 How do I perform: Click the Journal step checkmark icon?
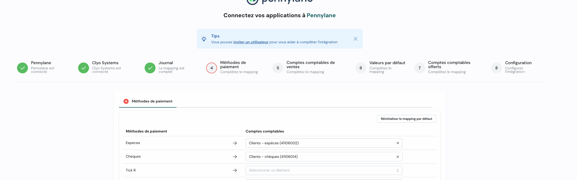coord(150,68)
